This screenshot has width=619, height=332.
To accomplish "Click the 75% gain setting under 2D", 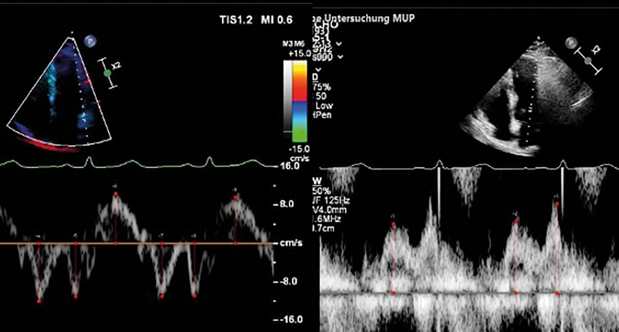I will [x=320, y=87].
